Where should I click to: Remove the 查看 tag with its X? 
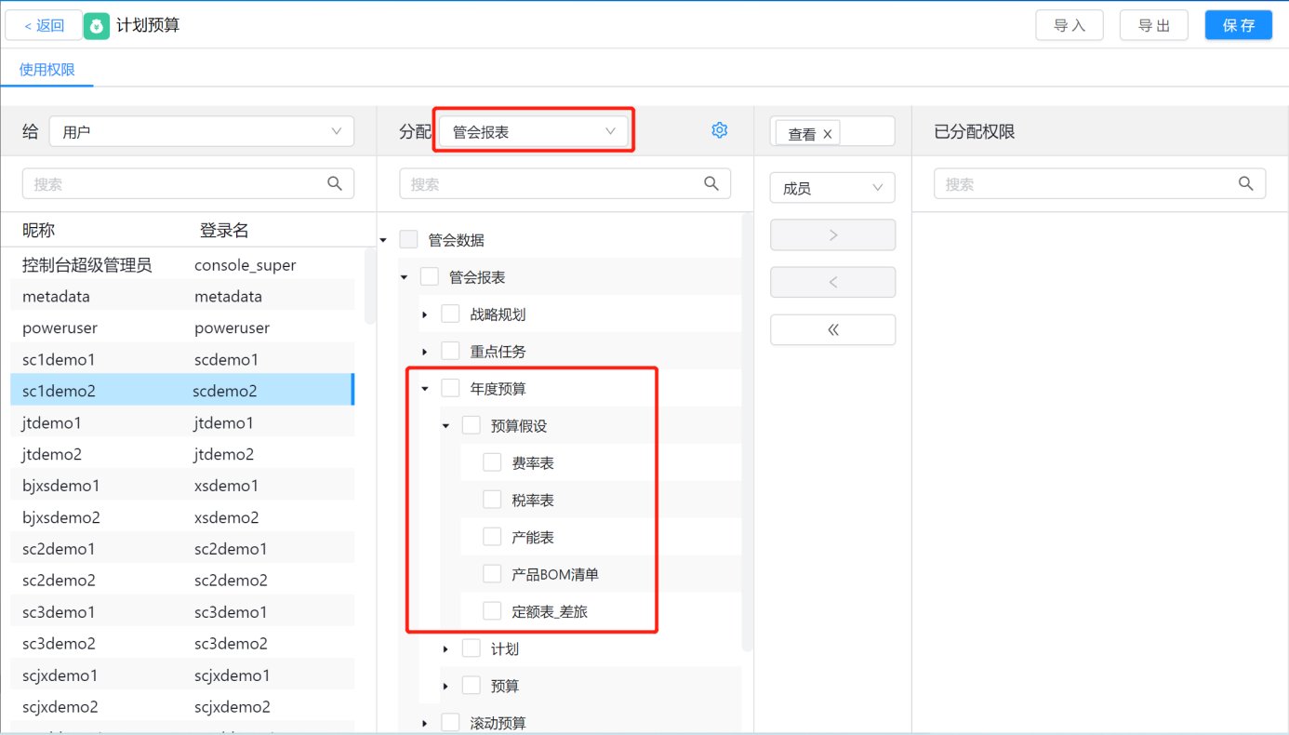tap(828, 134)
